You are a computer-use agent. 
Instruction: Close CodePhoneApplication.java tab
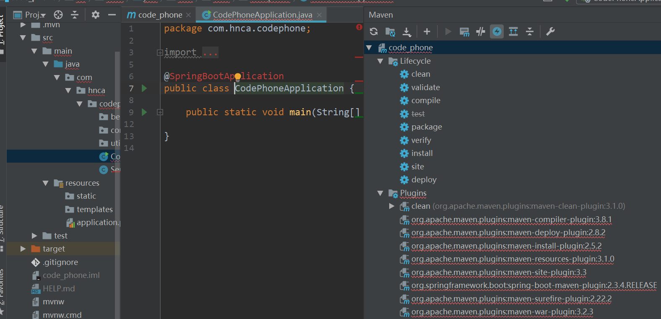pos(319,15)
